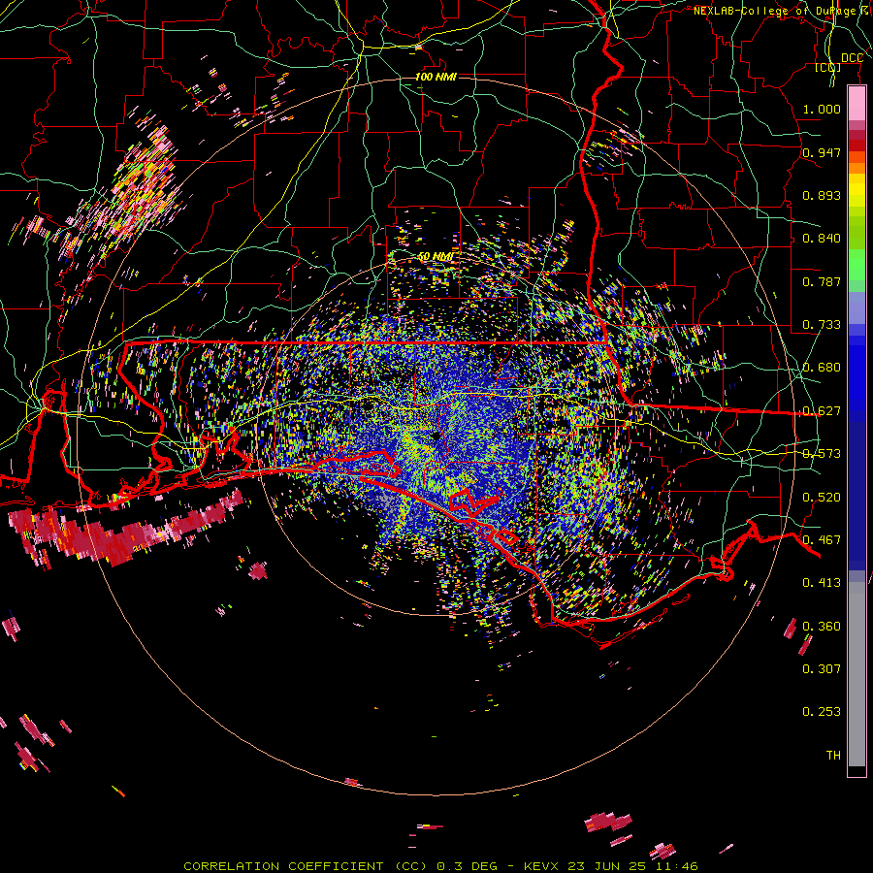Click the "50 NMI" range ring label

(x=436, y=257)
